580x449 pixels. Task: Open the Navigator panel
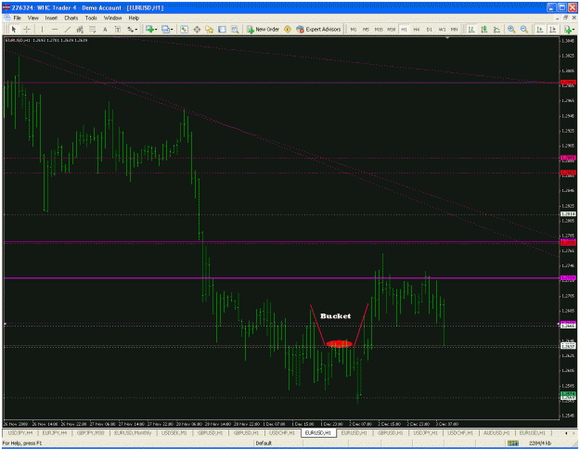point(210,29)
